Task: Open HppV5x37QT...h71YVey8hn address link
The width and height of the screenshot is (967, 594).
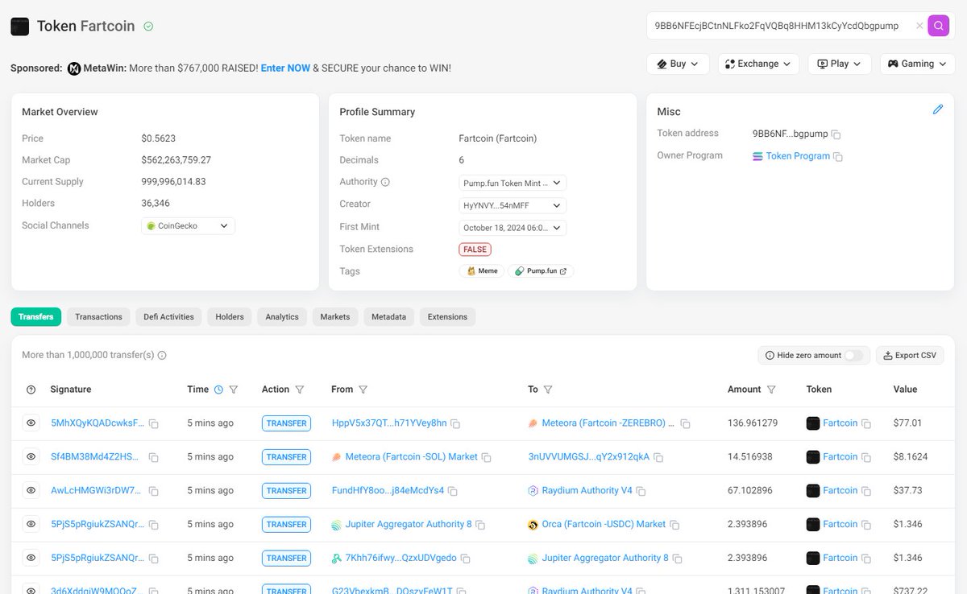Action: pyautogui.click(x=389, y=423)
